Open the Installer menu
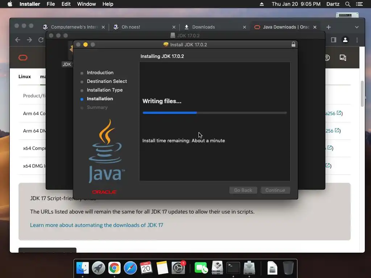Screen dimensions: 371x278 pos(30,4)
